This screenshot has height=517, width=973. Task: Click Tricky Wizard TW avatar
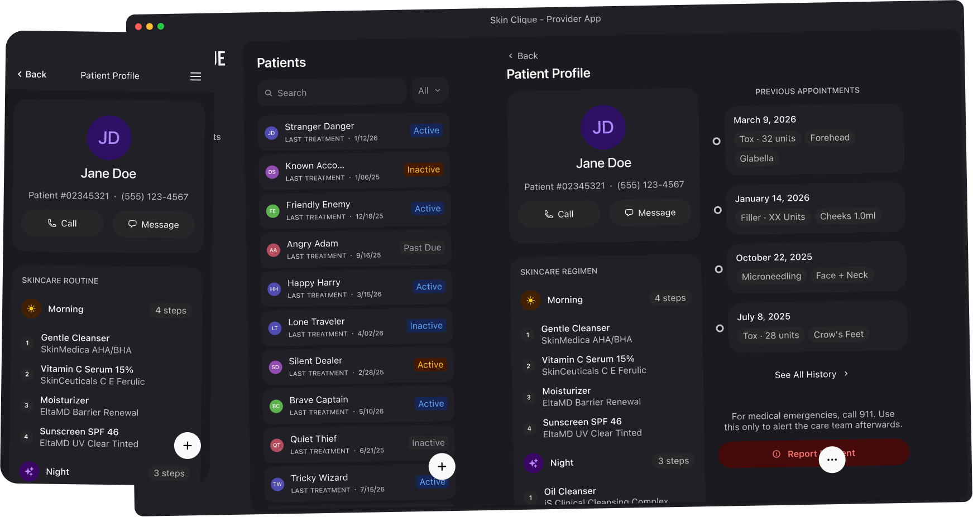point(277,484)
